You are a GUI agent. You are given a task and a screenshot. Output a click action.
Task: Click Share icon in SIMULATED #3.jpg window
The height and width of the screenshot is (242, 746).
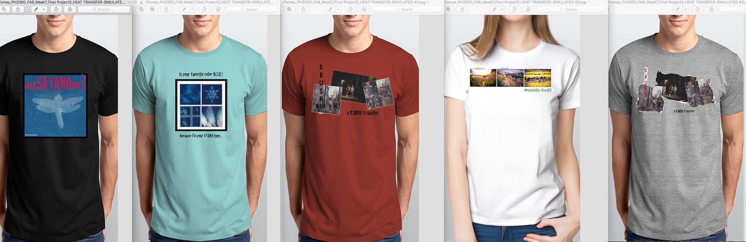(x=462, y=9)
